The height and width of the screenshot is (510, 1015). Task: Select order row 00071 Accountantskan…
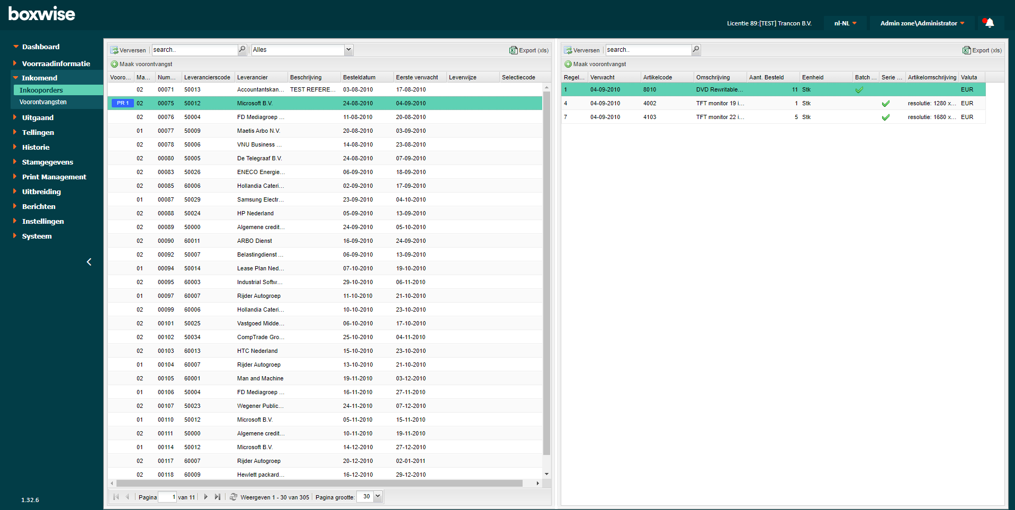[x=325, y=89]
